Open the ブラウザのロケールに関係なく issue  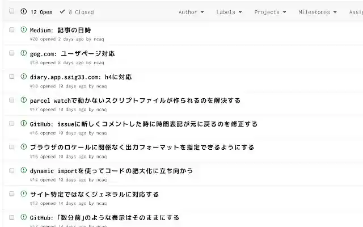(x=142, y=148)
